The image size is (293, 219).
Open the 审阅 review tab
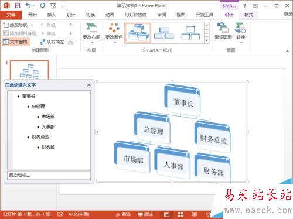click(162, 15)
